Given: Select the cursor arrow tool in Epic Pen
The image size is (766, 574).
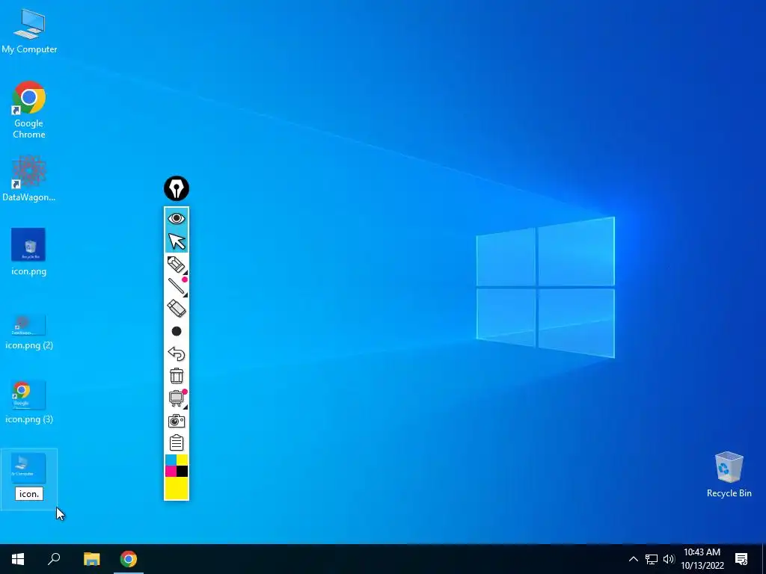Looking at the screenshot, I should (x=177, y=241).
